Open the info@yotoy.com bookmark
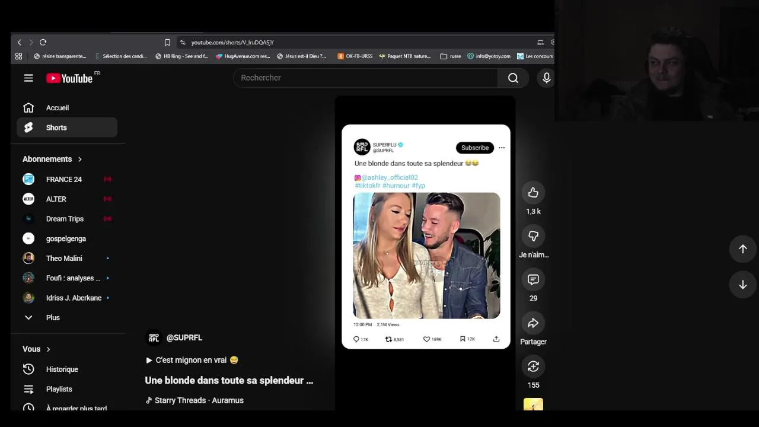The image size is (759, 427). 489,56
